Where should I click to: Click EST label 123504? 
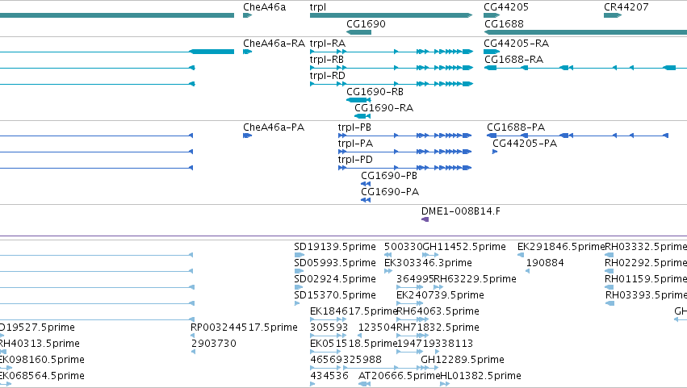pos(377,328)
